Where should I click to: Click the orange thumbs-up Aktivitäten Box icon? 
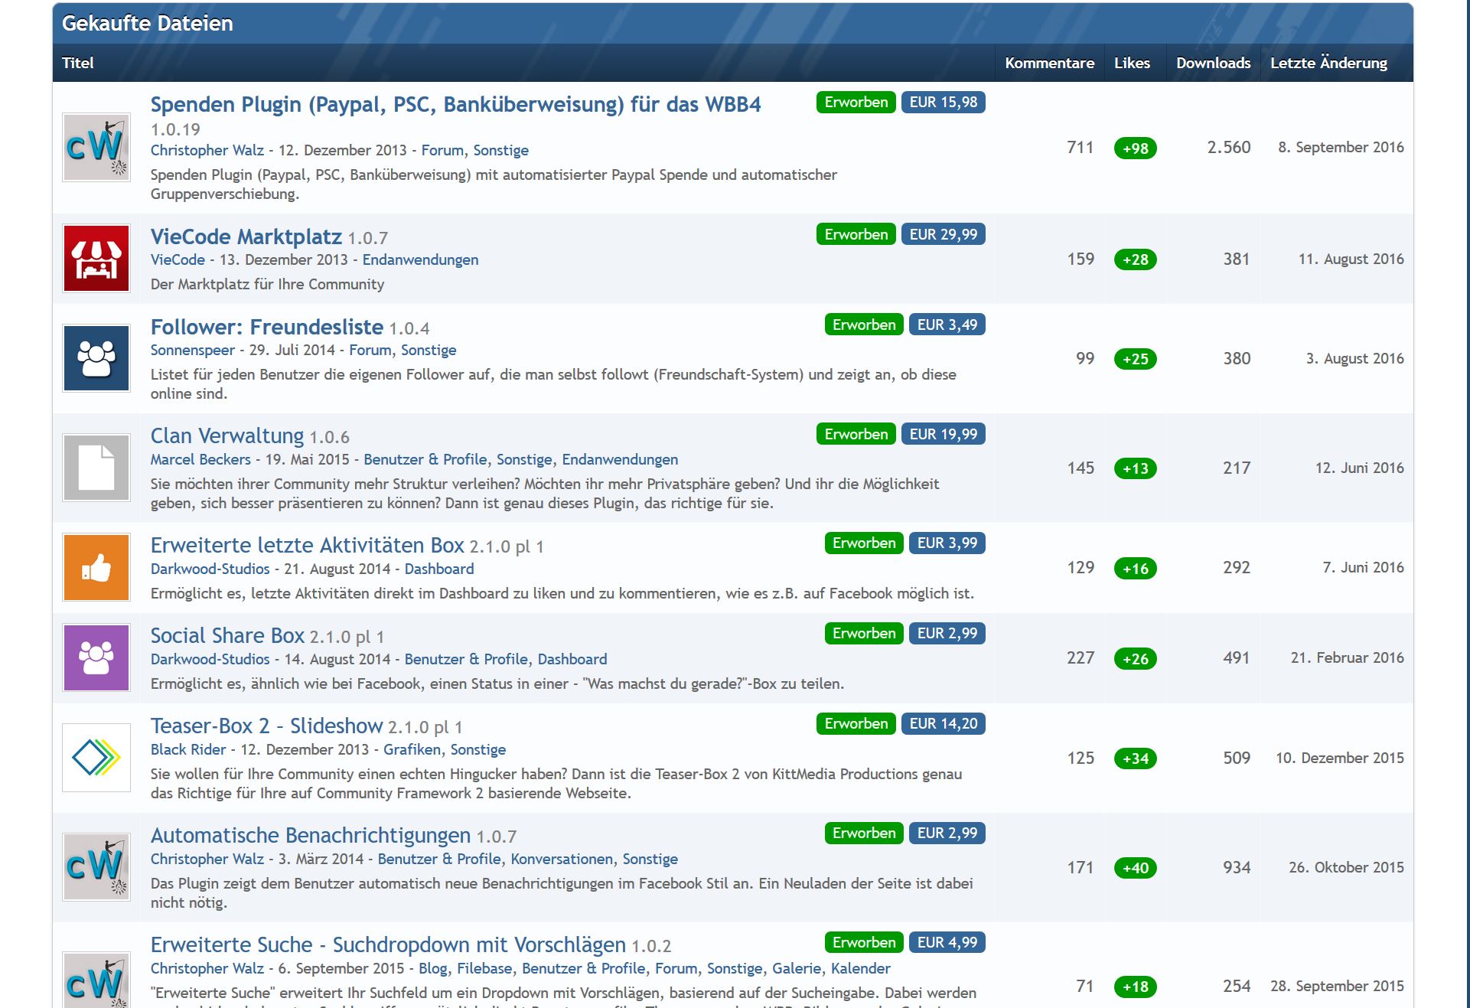click(x=96, y=567)
